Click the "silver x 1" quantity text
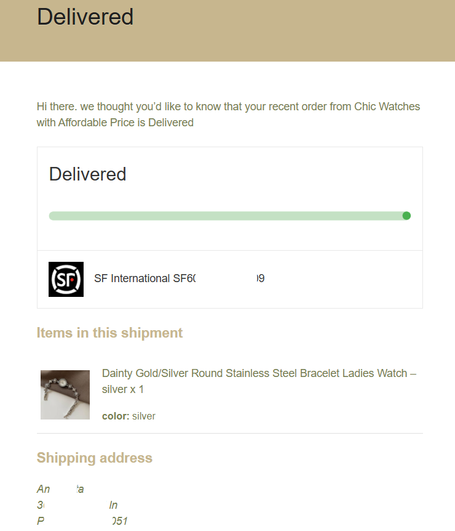The width and height of the screenshot is (455, 531). [123, 389]
